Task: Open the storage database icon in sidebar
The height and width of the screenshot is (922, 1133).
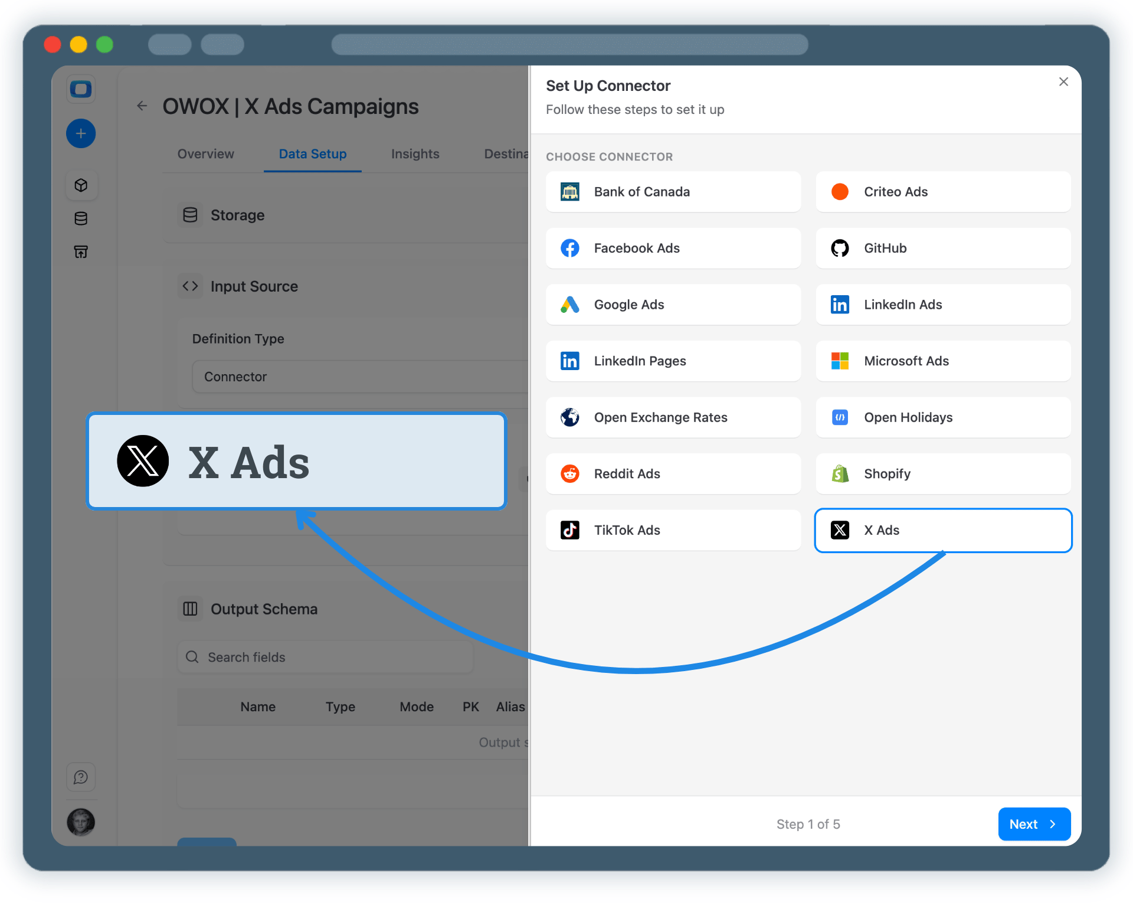Action: pos(81,218)
